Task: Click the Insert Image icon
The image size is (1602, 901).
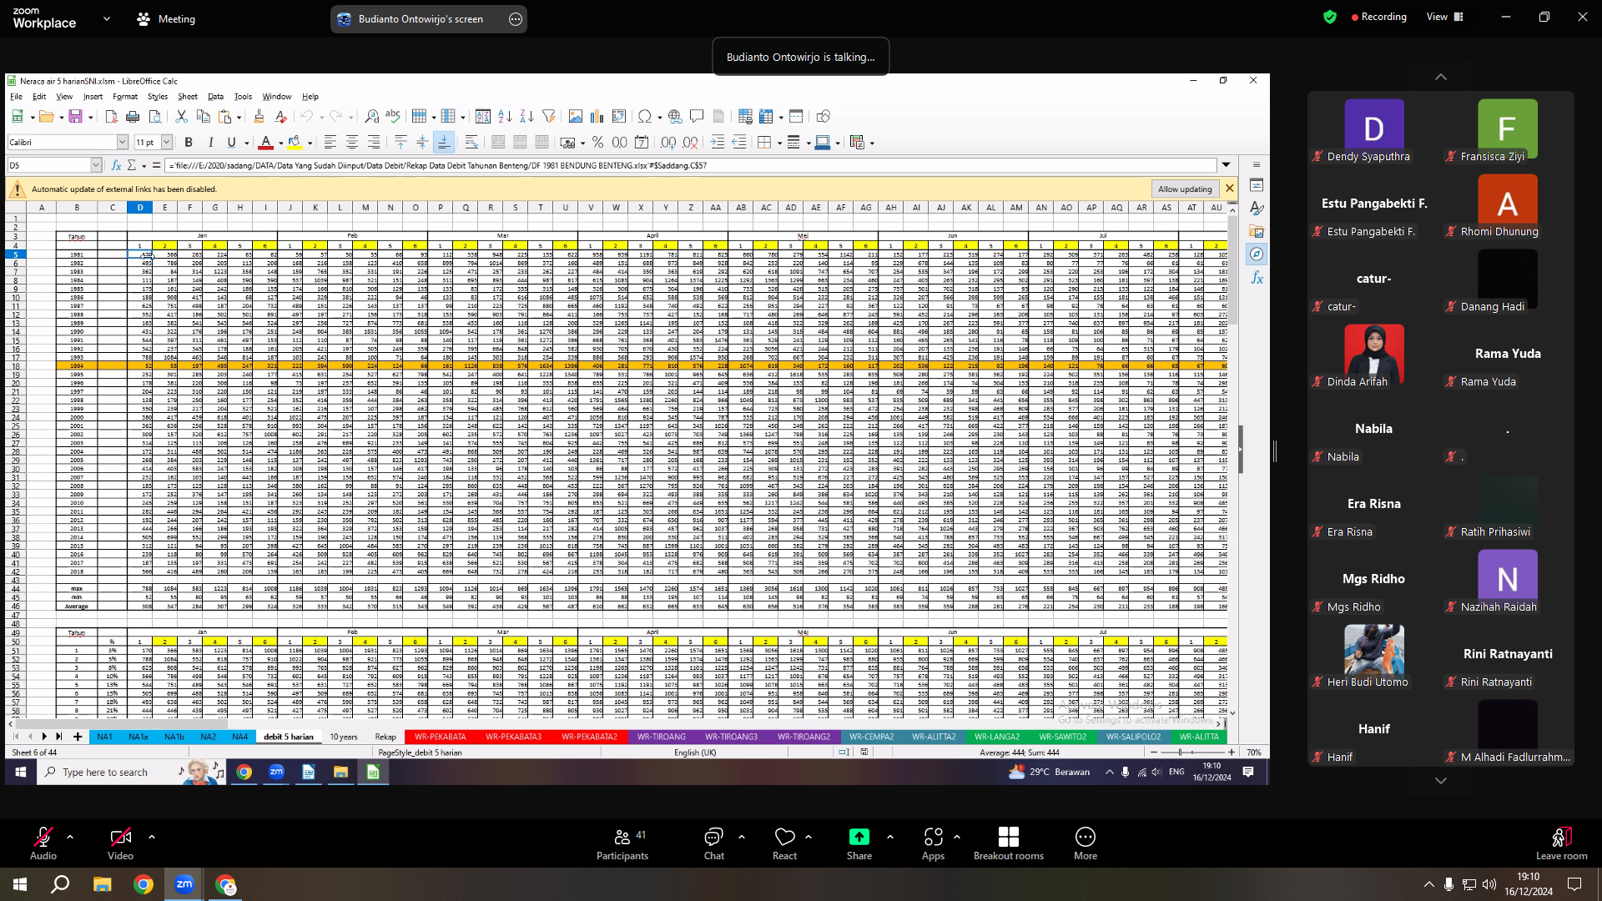Action: (576, 117)
